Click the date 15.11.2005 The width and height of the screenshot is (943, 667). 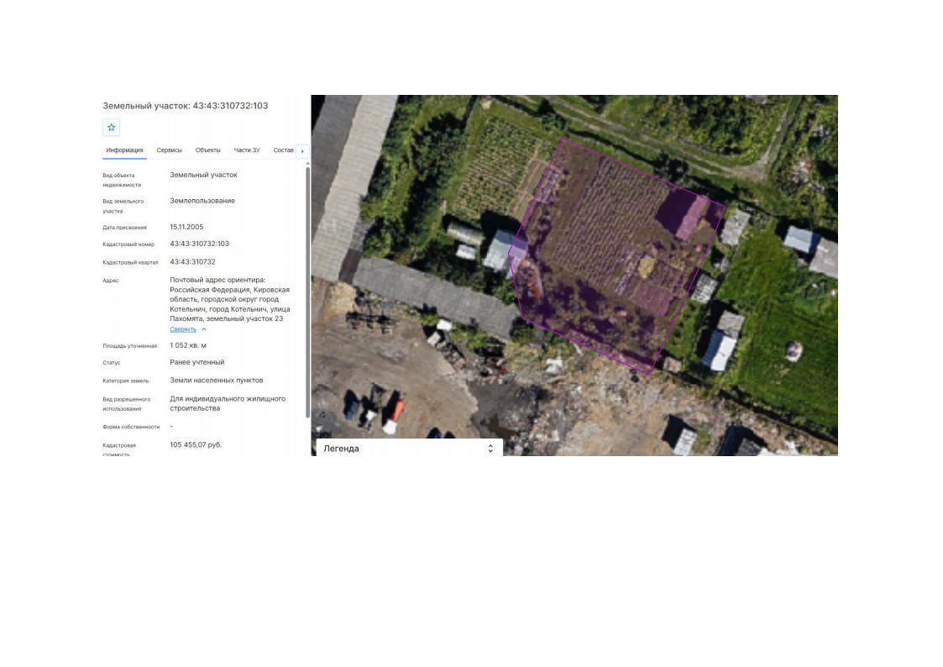click(x=186, y=228)
